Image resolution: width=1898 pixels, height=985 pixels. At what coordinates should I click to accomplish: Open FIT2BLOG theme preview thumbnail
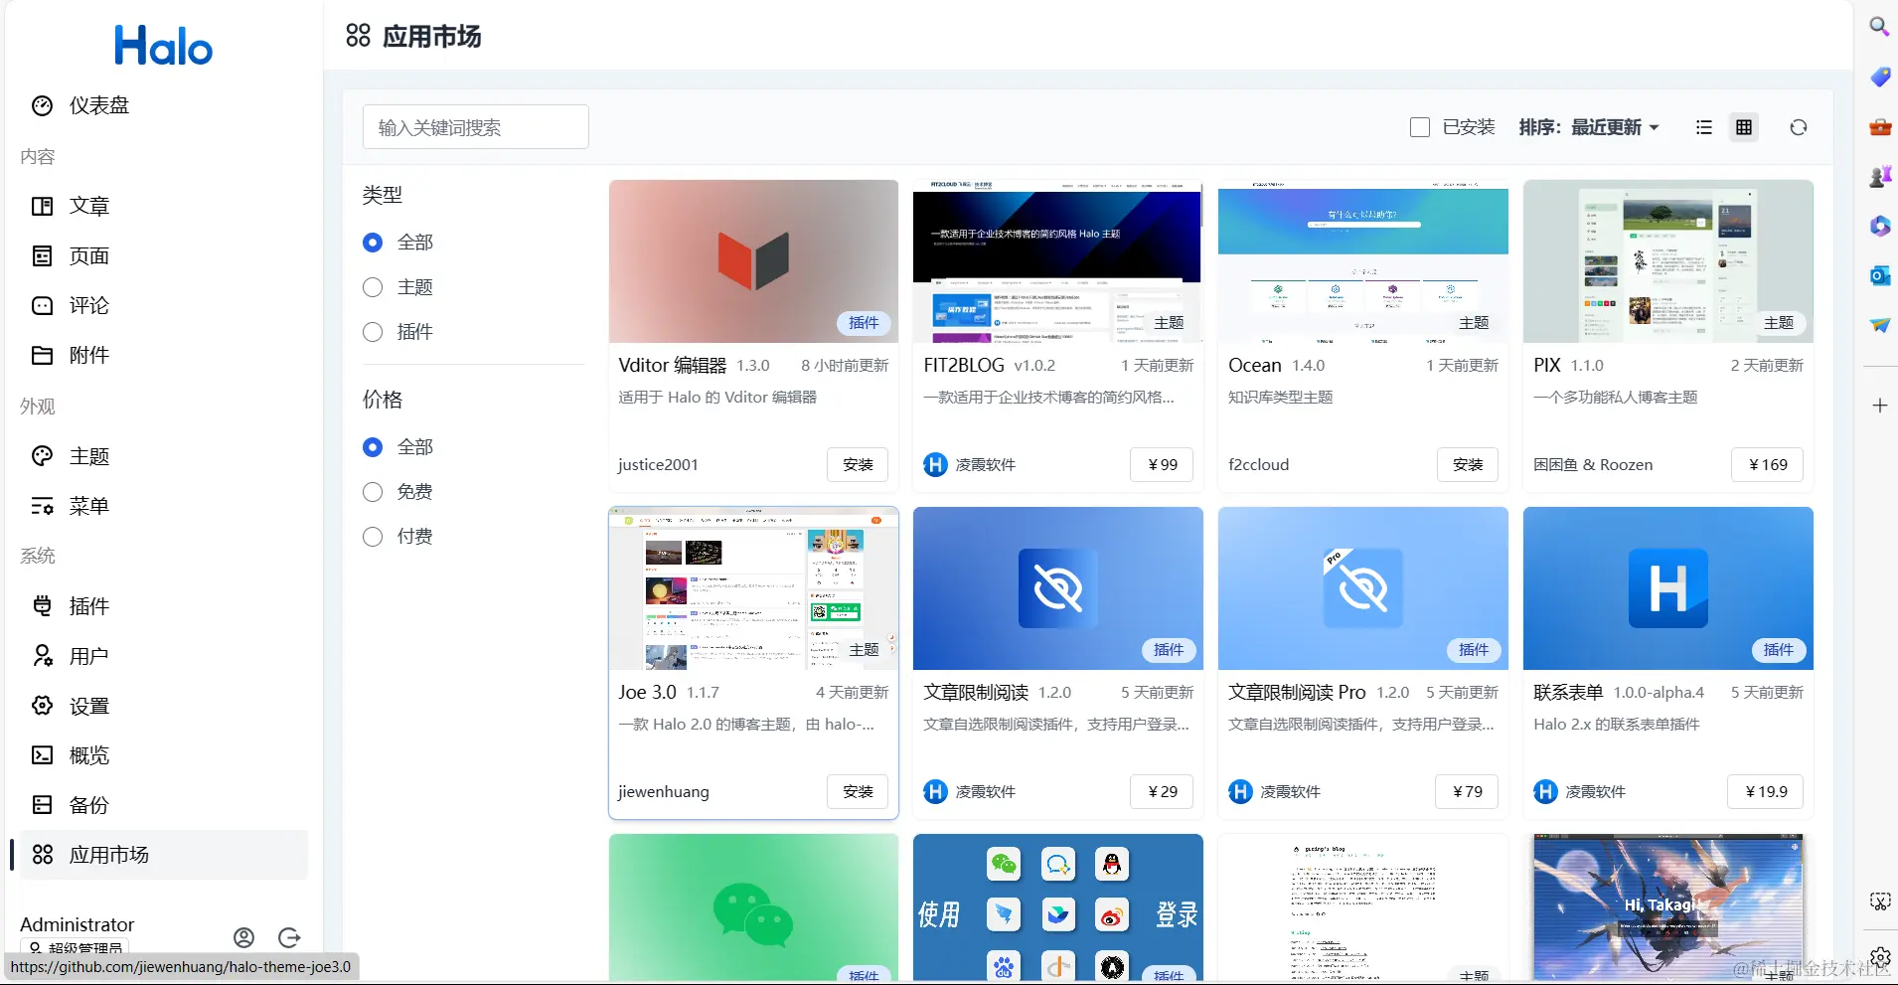(x=1058, y=261)
